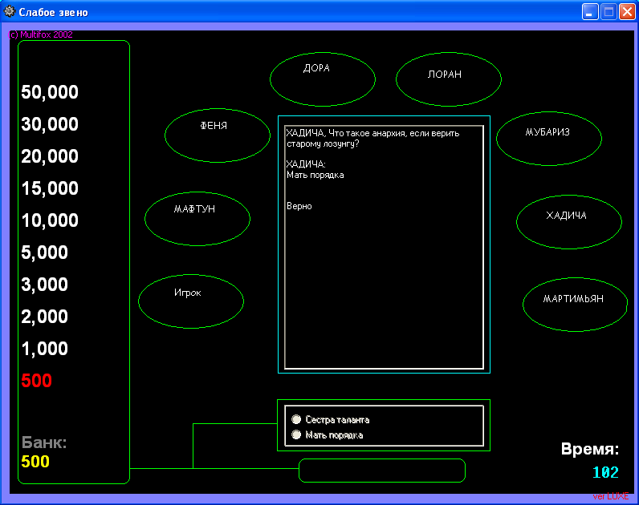Click the Игрок player oval
Viewport: 639px width, 505px height.
(x=190, y=301)
